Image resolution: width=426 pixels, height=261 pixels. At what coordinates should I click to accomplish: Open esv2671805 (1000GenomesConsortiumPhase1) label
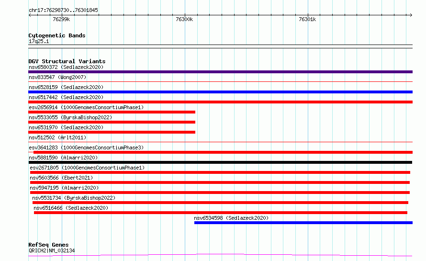pos(87,168)
